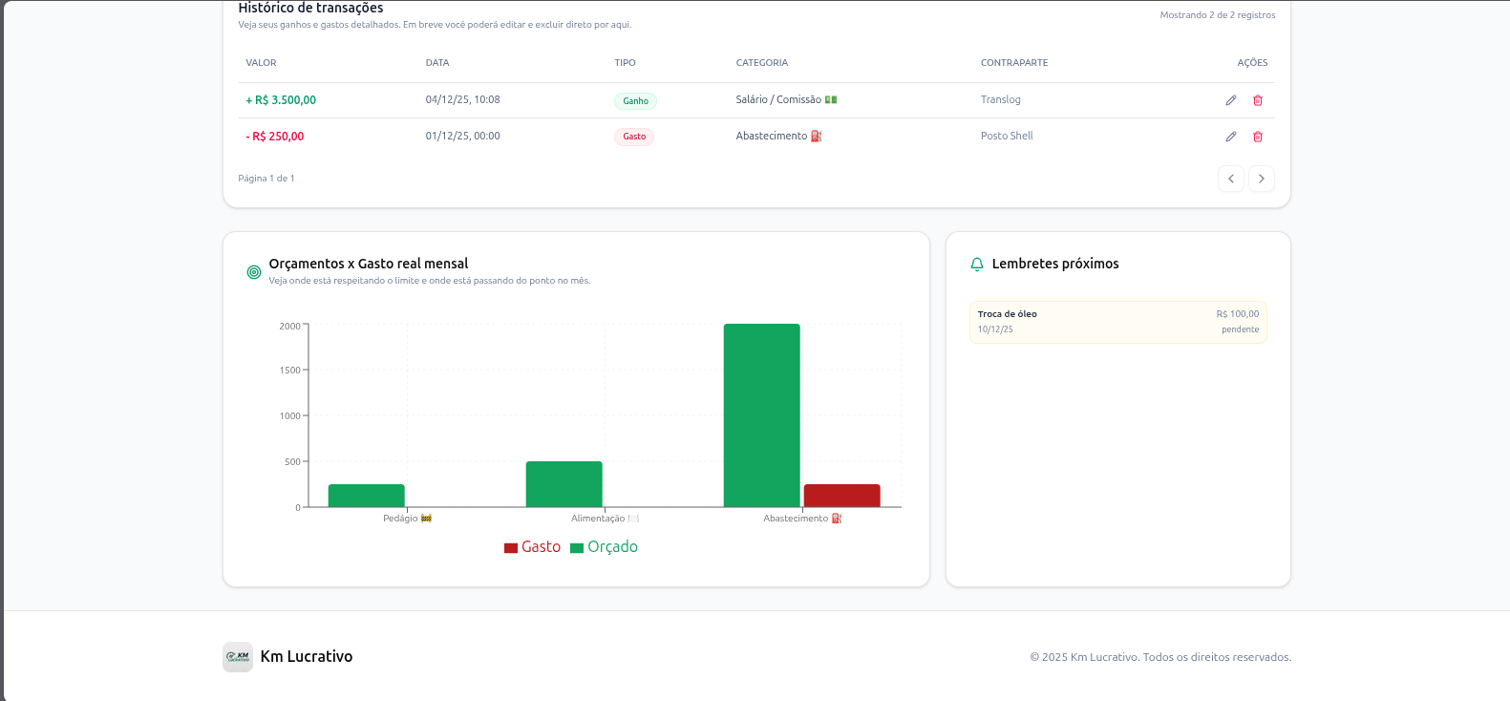The image size is (1510, 701).
Task: Click the CATEGORIA column header
Action: click(x=761, y=63)
